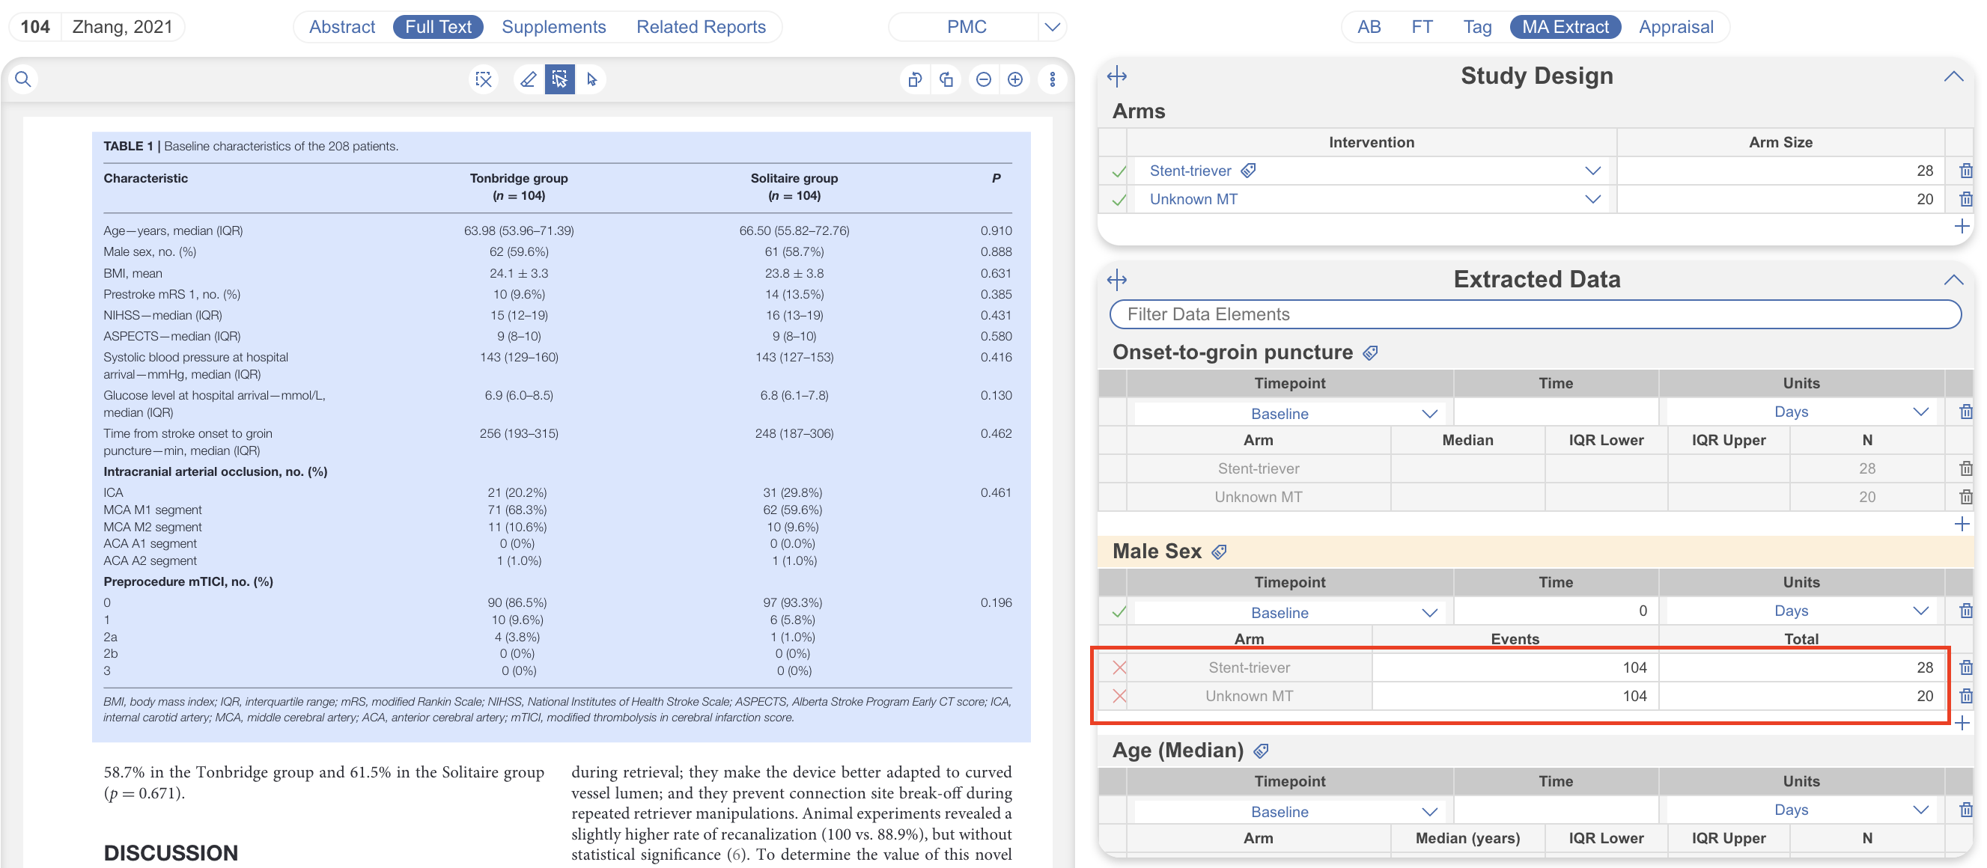Toggle the red X on Unknown MT Male Sex row
Viewport: 1987px width, 868px height.
pos(1119,696)
